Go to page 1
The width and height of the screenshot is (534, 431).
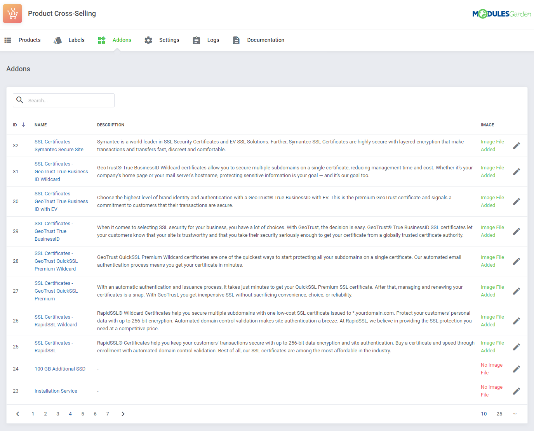pyautogui.click(x=33, y=414)
